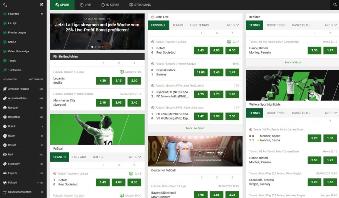Click the Esports controller icon

click(5, 173)
